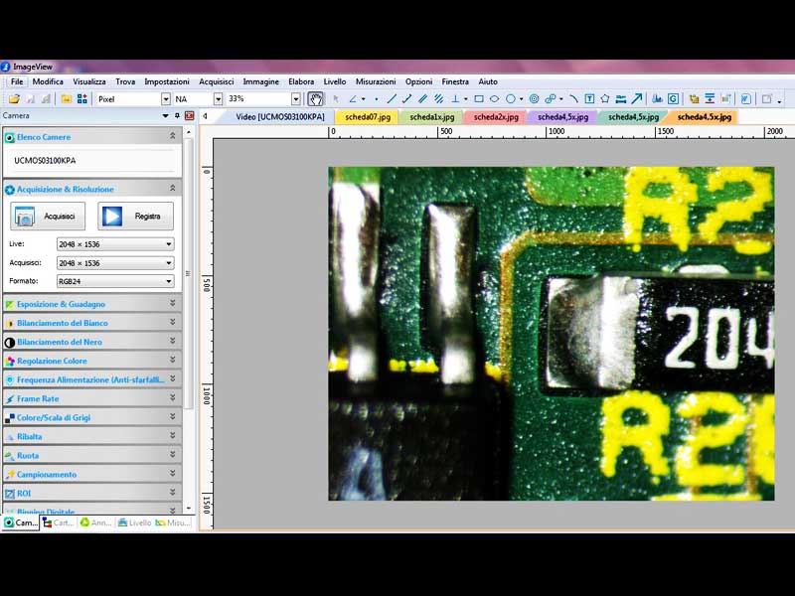Click the Acquisisci capture button
This screenshot has width=795, height=596.
[x=48, y=217]
